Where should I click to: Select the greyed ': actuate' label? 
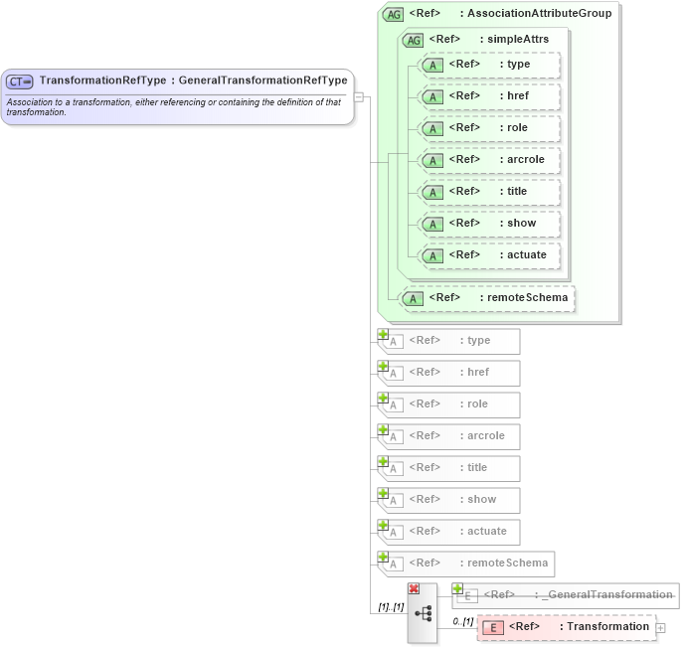tap(483, 531)
